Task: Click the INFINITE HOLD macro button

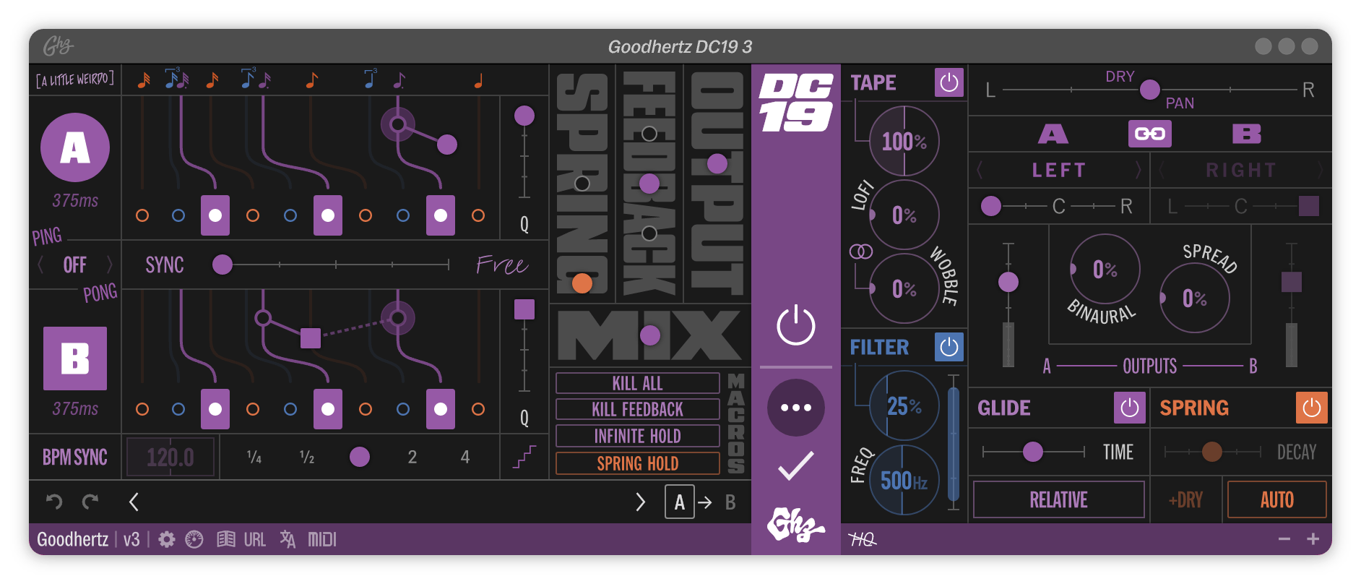Action: [x=637, y=436]
